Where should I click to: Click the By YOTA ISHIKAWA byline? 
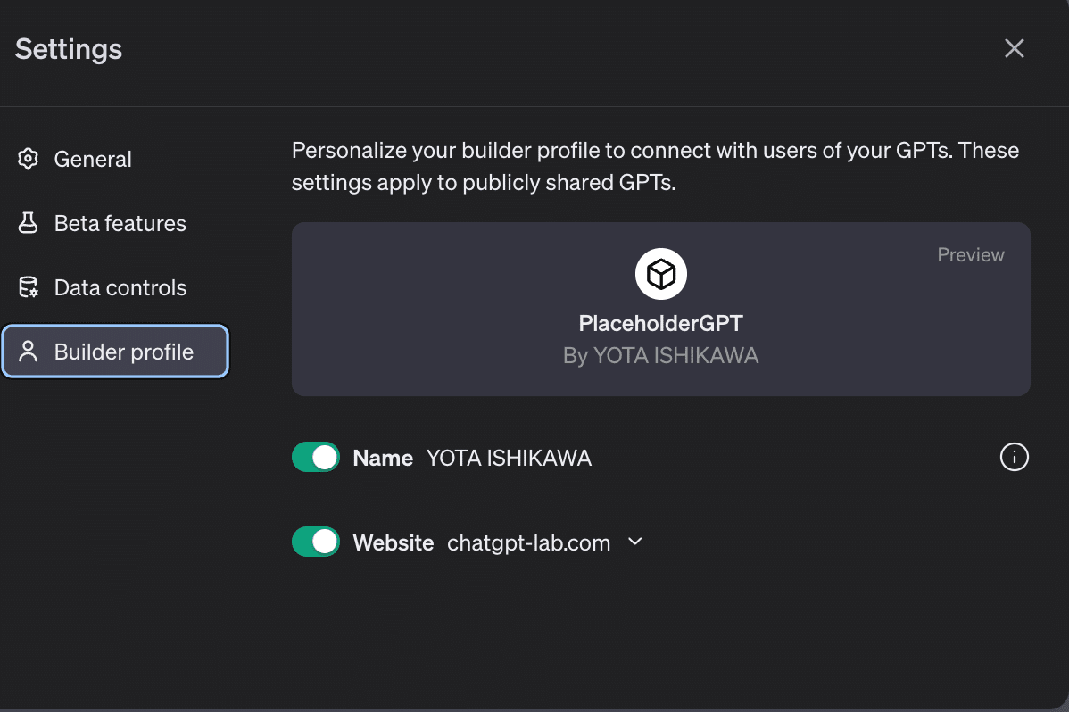pyautogui.click(x=660, y=356)
